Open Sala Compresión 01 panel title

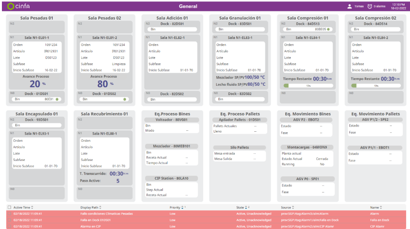click(307, 18)
